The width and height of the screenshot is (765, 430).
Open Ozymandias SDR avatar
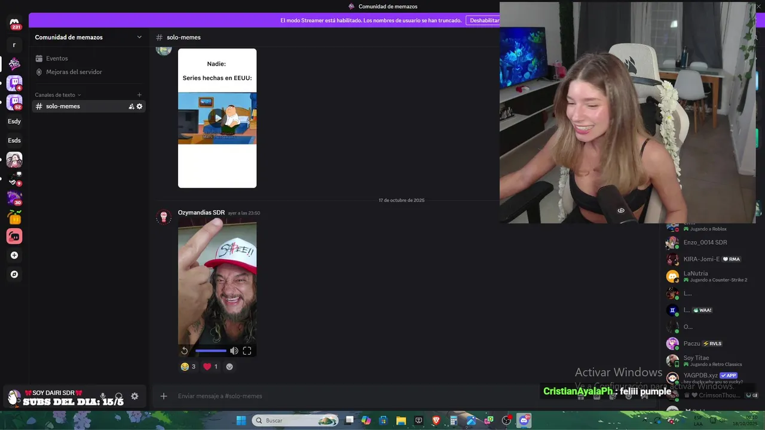coord(164,217)
